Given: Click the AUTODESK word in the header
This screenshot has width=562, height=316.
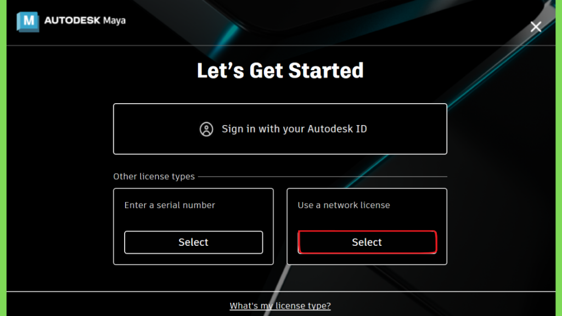Looking at the screenshot, I should click(72, 20).
